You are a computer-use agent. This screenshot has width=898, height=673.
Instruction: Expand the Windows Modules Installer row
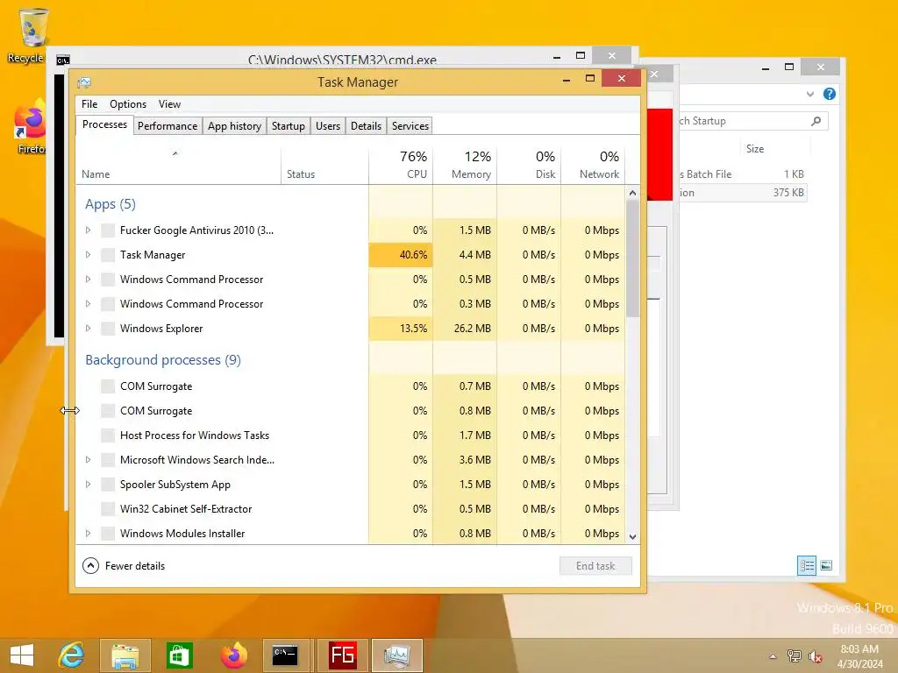(x=88, y=534)
